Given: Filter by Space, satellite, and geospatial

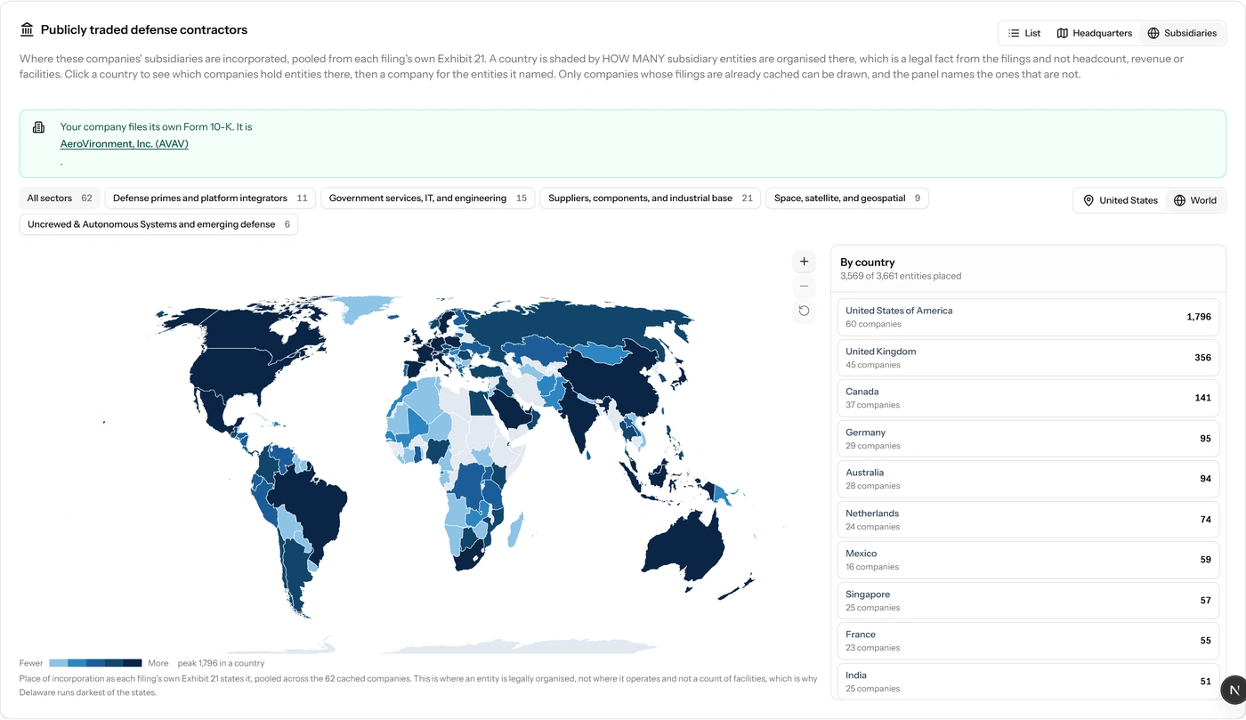Looking at the screenshot, I should pyautogui.click(x=846, y=198).
